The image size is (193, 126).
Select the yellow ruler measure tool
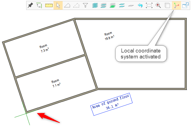pos(49,5)
